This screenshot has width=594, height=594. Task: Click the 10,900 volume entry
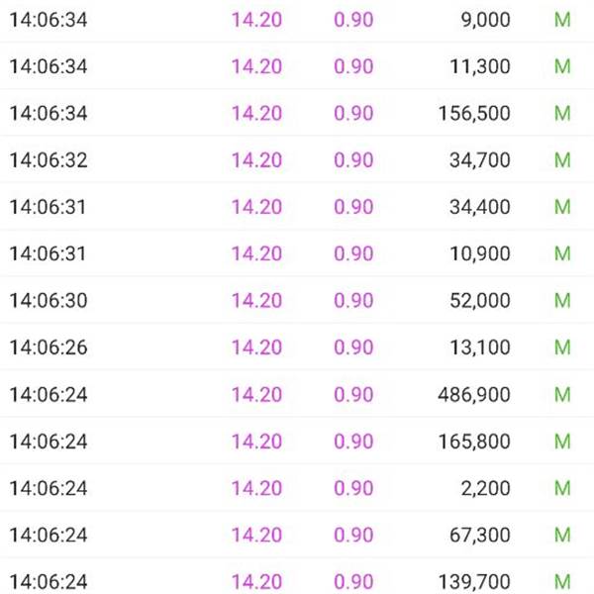(480, 253)
